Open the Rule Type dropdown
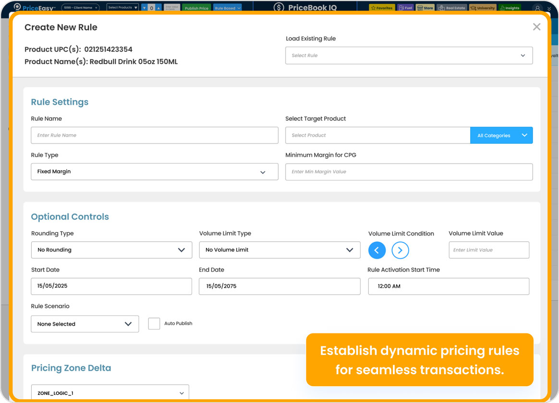Viewport: 559px width, 403px height. pos(155,171)
